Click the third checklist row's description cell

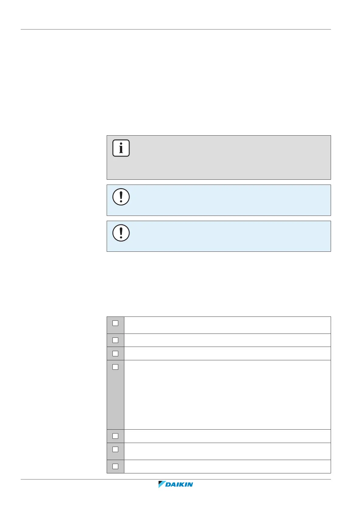[227, 354]
